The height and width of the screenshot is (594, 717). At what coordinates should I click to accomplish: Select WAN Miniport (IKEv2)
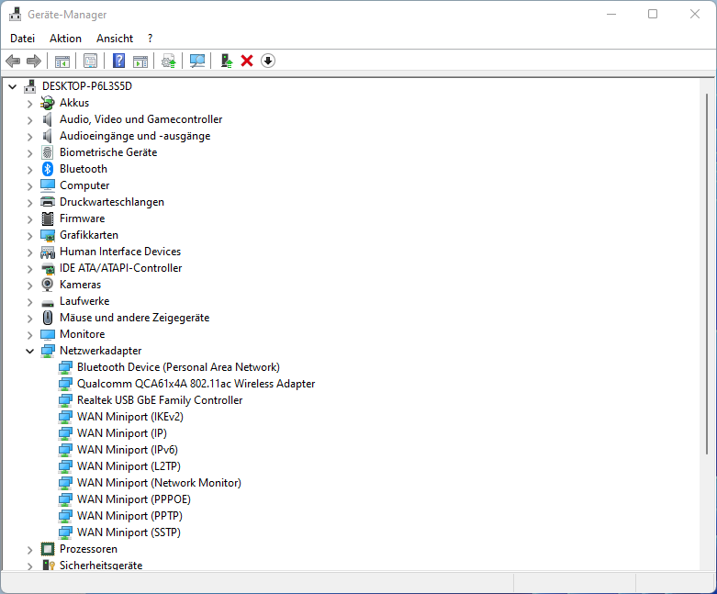click(x=130, y=417)
